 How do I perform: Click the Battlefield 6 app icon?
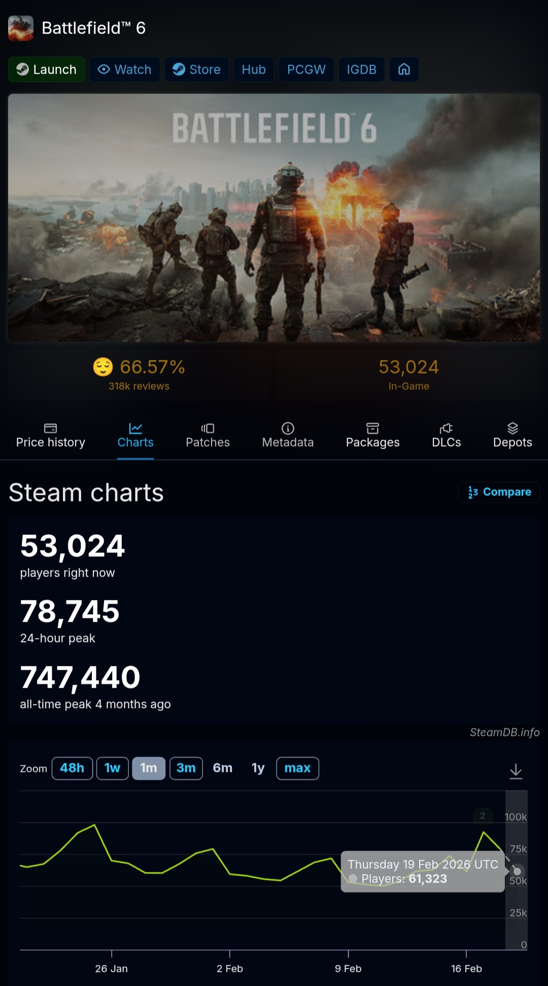pos(21,28)
